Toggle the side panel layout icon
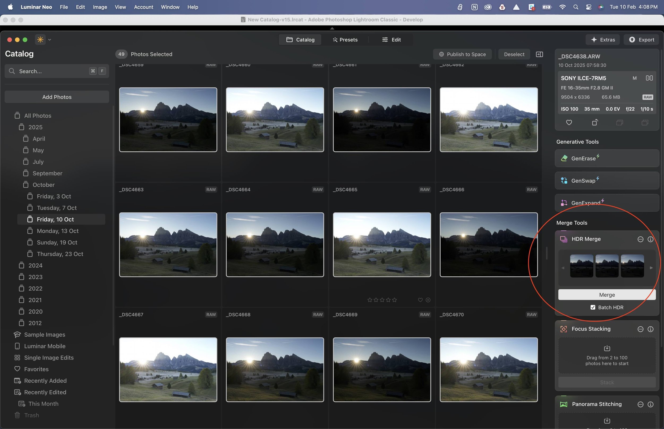This screenshot has height=429, width=664. (539, 54)
